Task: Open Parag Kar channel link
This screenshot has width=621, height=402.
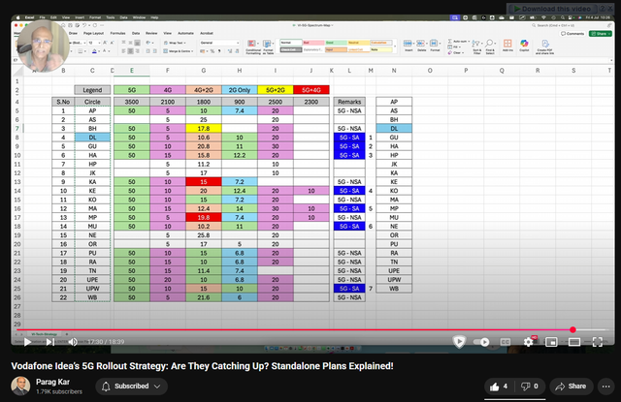Action: (x=52, y=382)
